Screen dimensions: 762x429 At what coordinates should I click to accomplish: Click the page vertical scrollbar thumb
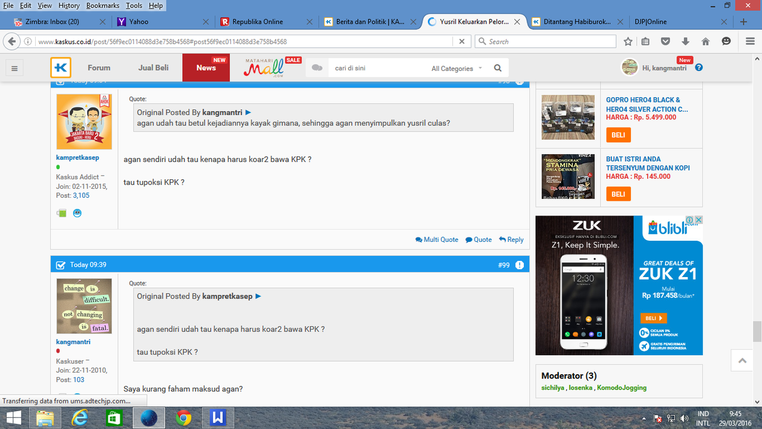point(757,332)
